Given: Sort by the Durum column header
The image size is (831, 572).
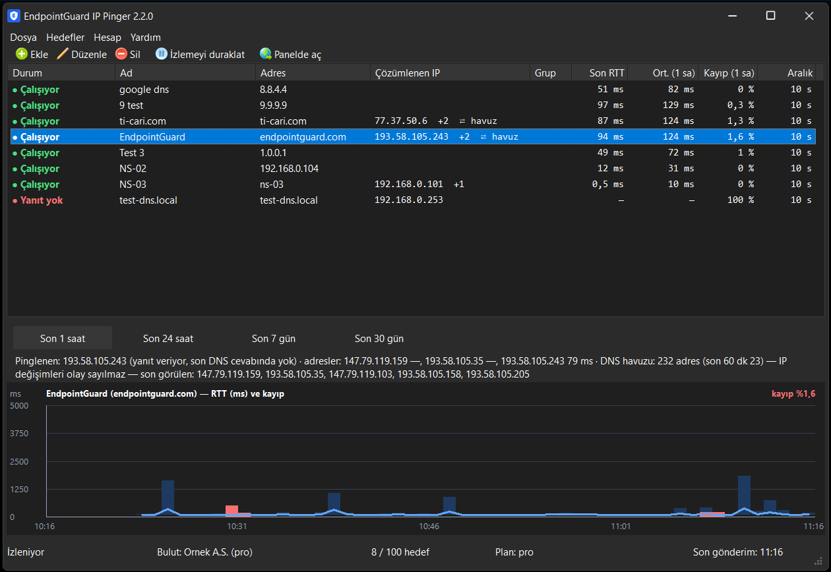Looking at the screenshot, I should pyautogui.click(x=61, y=73).
